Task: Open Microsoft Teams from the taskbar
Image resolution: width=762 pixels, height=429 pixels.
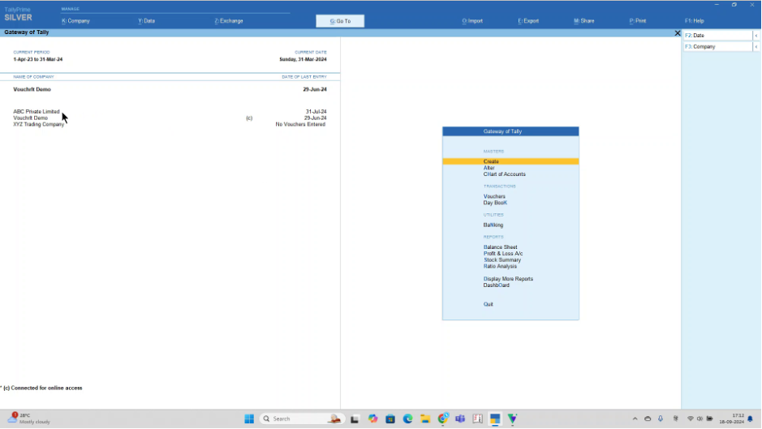Action: coord(460,418)
